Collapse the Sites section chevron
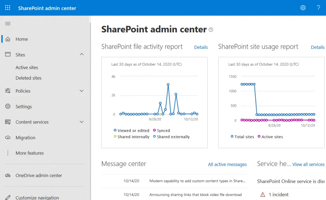Screen dimensions: 326x200 (x=81, y=55)
